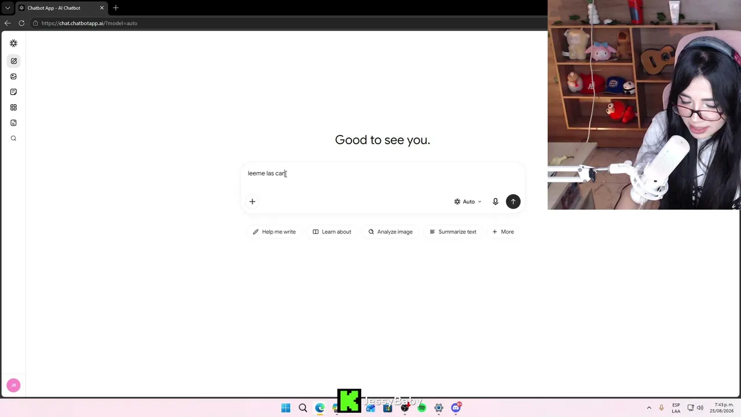Viewport: 741px width, 417px height.
Task: Open OBS Studio from the taskbar
Action: coord(405,408)
